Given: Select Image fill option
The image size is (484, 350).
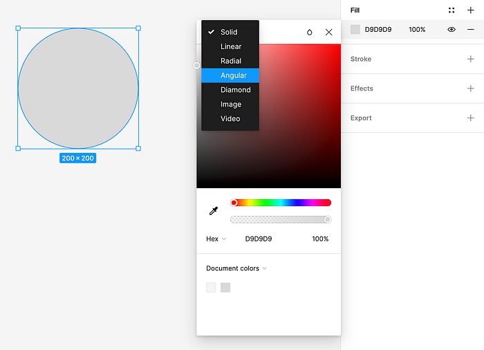Looking at the screenshot, I should [x=230, y=104].
